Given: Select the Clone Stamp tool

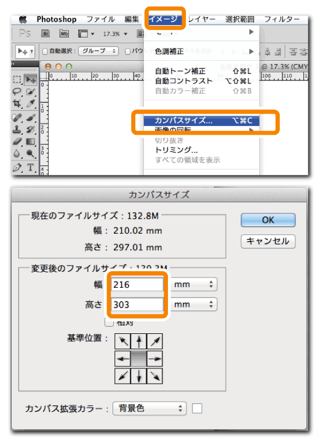Looking at the screenshot, I should click(17, 129).
